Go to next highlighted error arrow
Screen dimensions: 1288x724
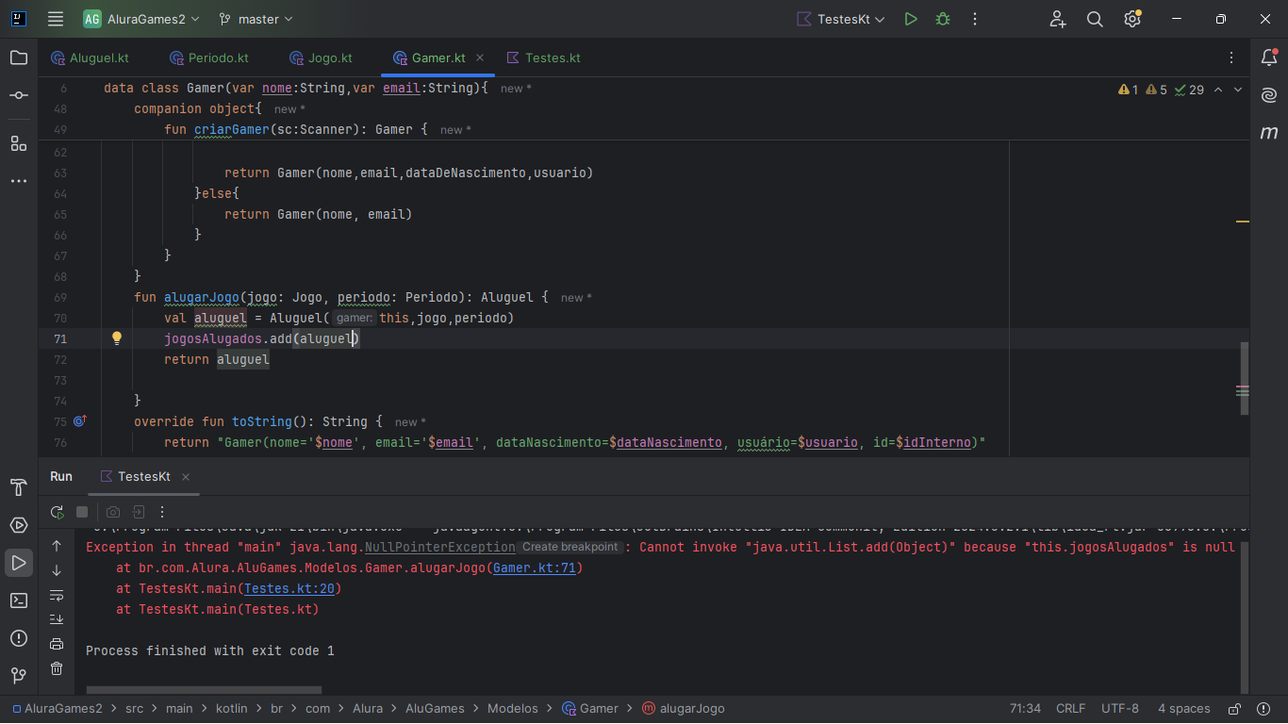click(x=1238, y=90)
